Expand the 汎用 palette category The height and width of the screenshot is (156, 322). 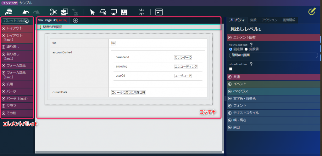[x=17, y=84]
